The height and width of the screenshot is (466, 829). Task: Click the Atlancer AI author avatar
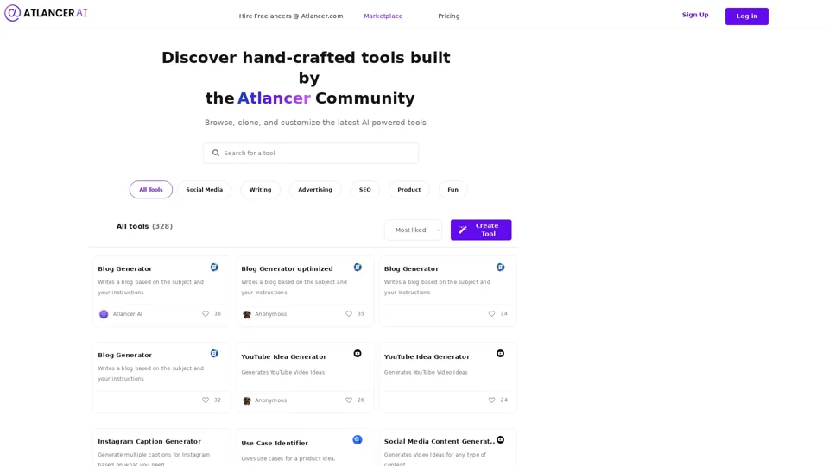(x=104, y=314)
